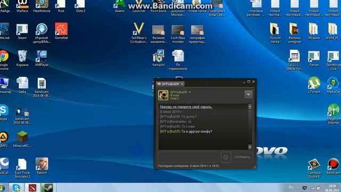This screenshot has width=341, height=192.
Task: Click the RU language indicator in tray
Action: [291, 187]
